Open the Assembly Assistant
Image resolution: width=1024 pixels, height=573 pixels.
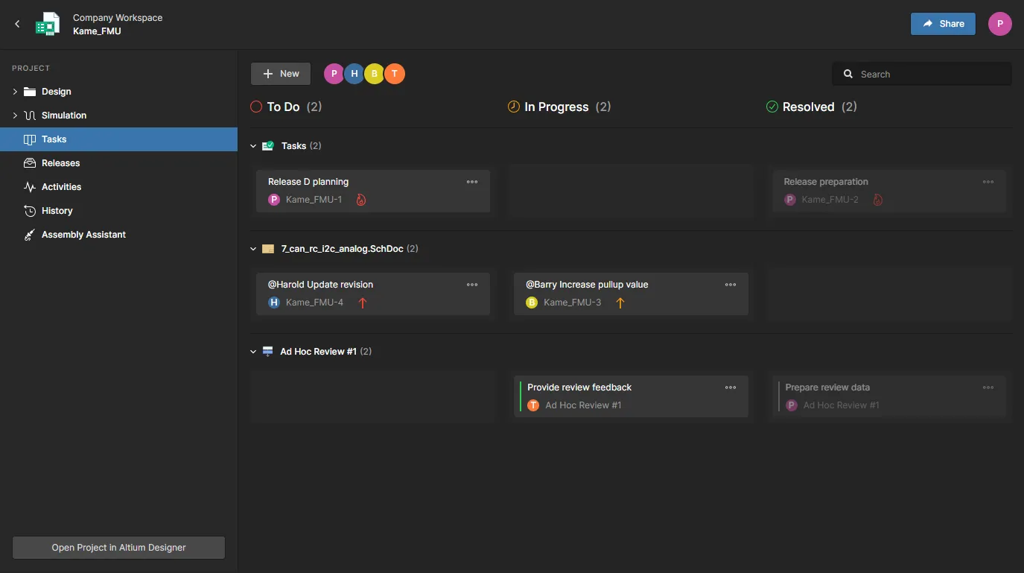coord(83,235)
